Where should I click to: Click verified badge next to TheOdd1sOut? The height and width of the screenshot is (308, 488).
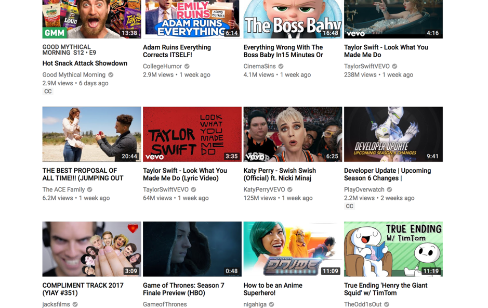386,304
